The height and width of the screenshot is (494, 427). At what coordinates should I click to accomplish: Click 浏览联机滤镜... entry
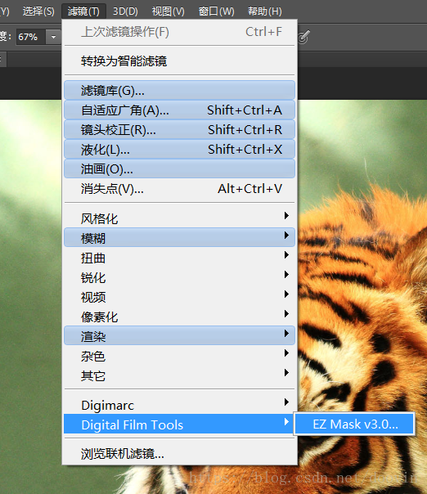180,453
